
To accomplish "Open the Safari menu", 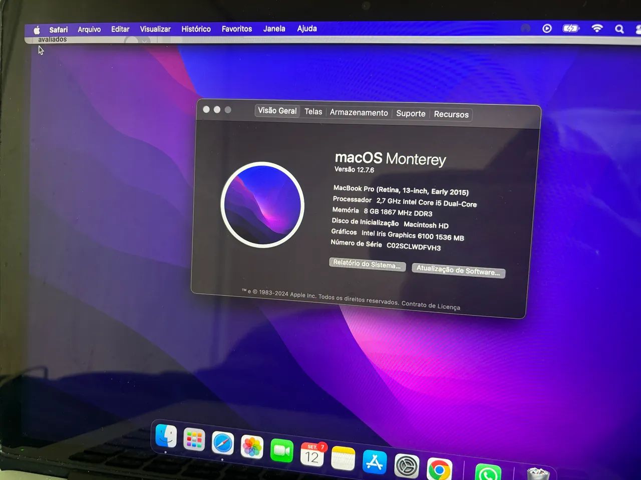I will pyautogui.click(x=59, y=30).
